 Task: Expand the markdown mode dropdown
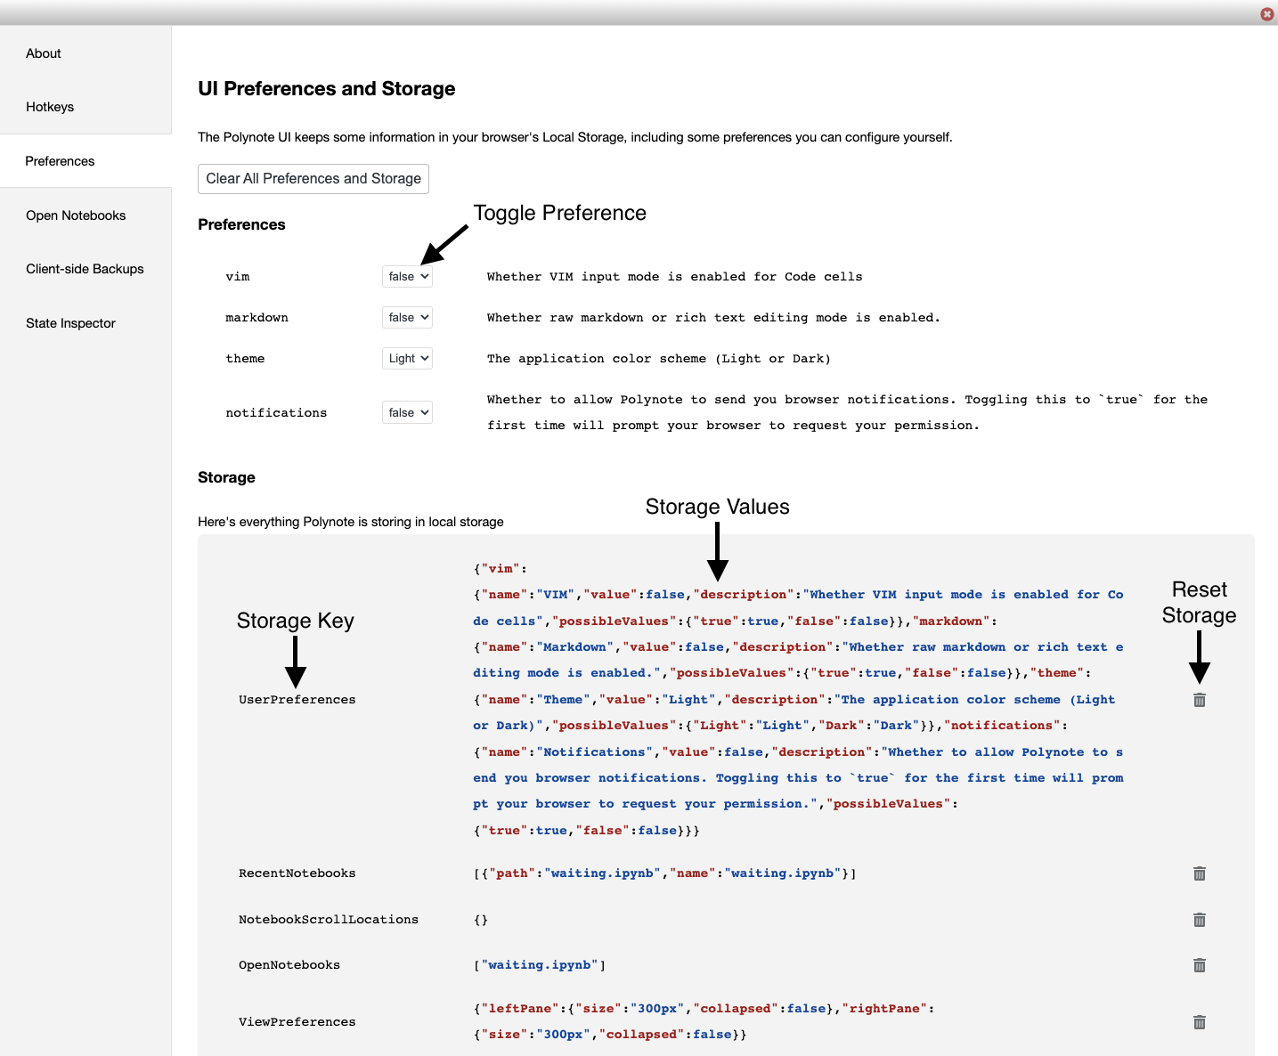click(408, 318)
